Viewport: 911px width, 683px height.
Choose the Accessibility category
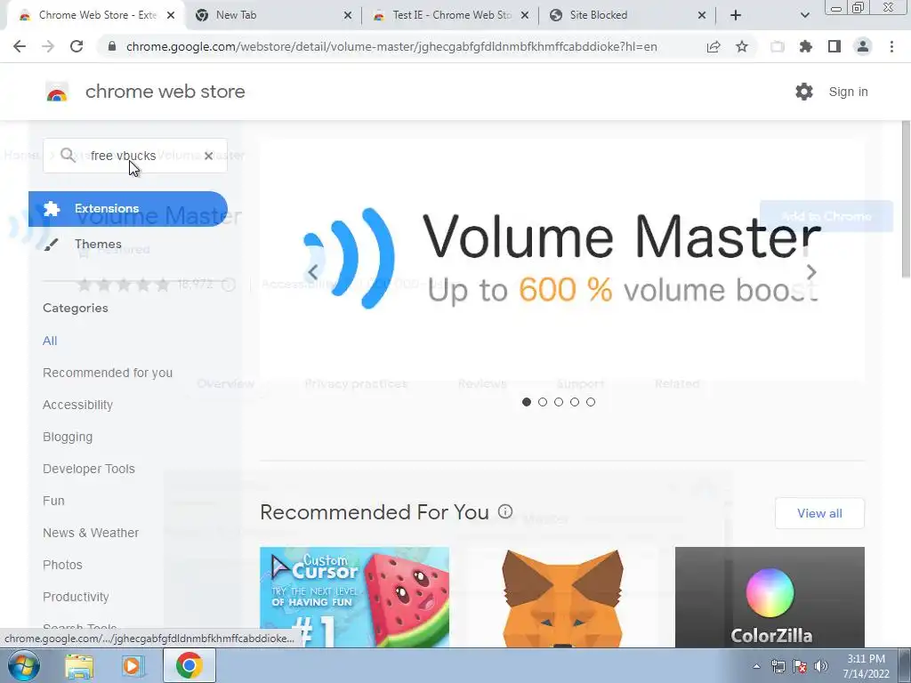(x=77, y=405)
